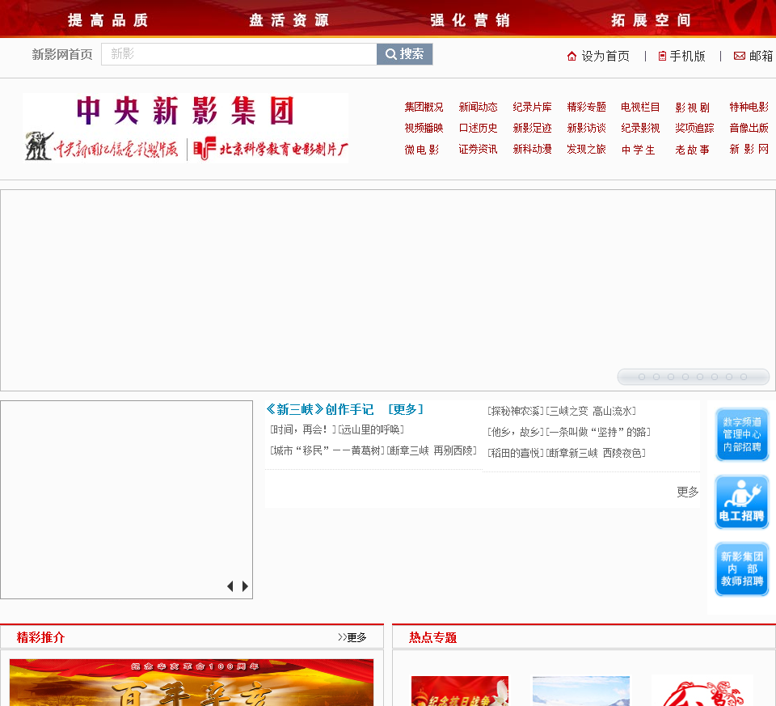Click the search button with magnifier icon
The width and height of the screenshot is (776, 706).
click(x=404, y=54)
